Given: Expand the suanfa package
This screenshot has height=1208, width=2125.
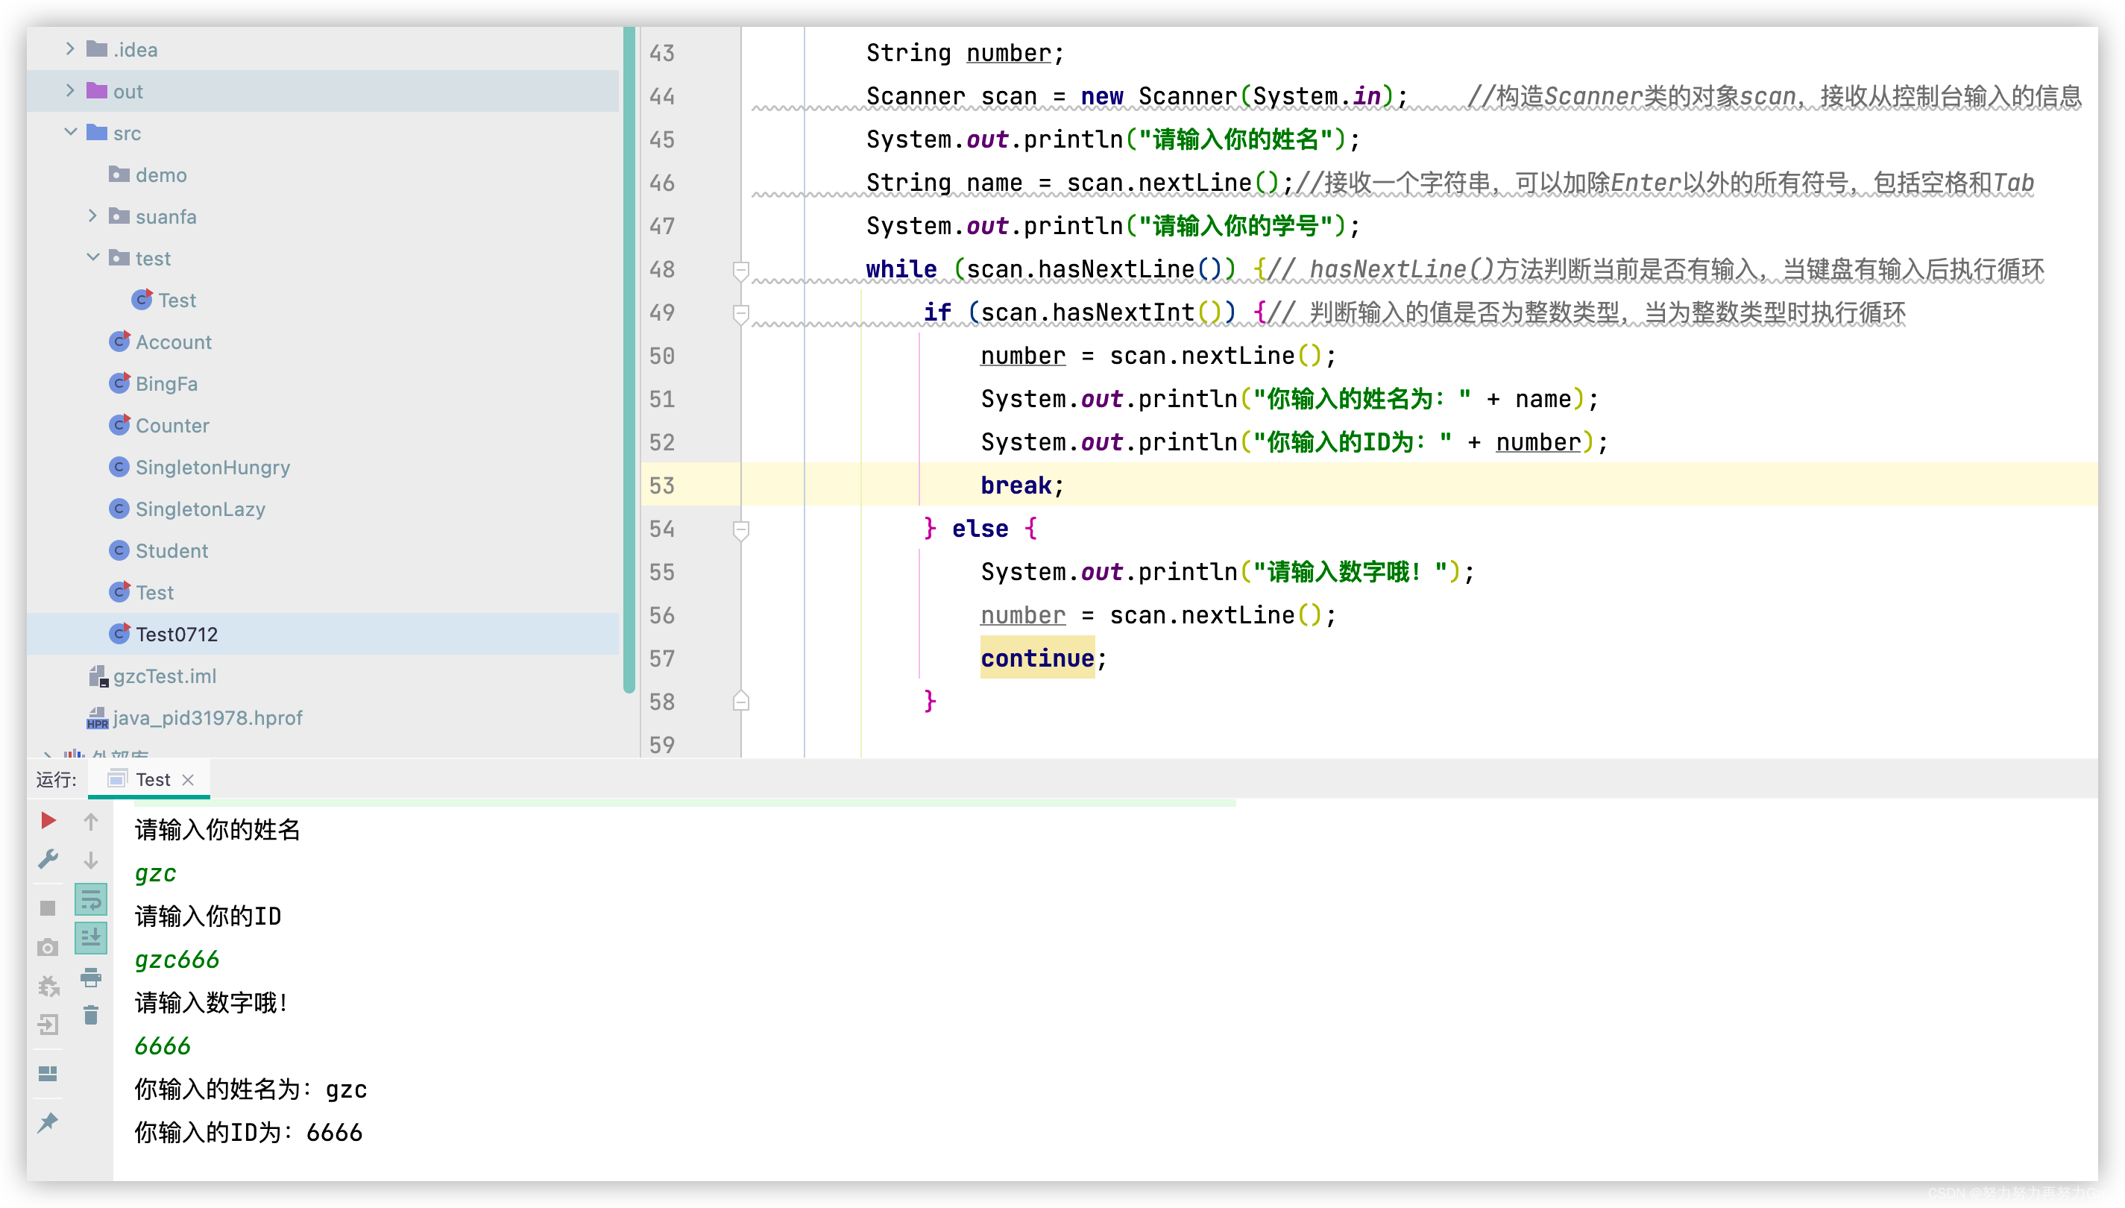Looking at the screenshot, I should (x=92, y=216).
